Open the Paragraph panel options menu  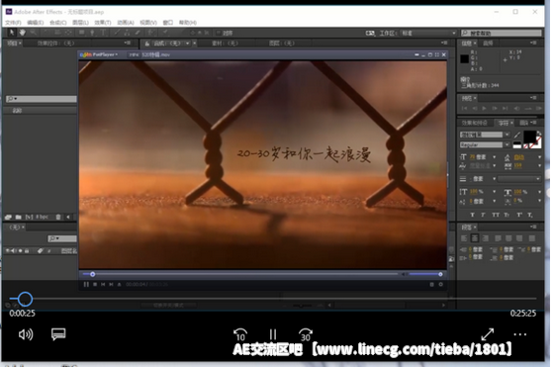[533, 227]
